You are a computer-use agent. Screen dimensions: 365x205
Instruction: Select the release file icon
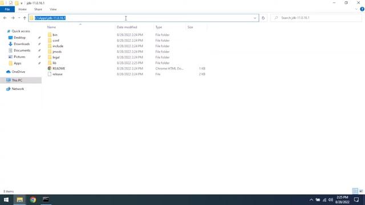point(50,74)
